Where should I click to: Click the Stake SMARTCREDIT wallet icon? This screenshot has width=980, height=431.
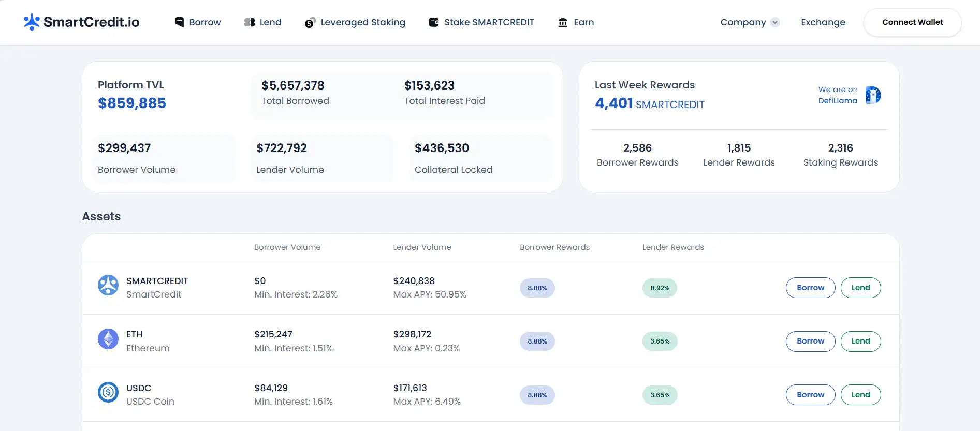tap(434, 22)
